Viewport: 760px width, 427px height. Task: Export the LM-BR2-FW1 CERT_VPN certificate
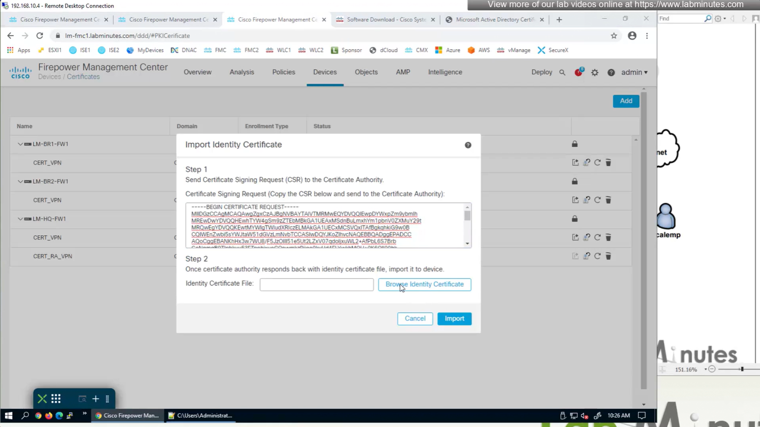point(575,200)
